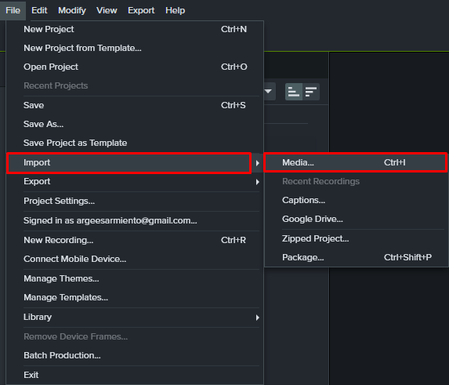Click Save in the File menu
This screenshot has height=385, width=449.
[x=135, y=105]
